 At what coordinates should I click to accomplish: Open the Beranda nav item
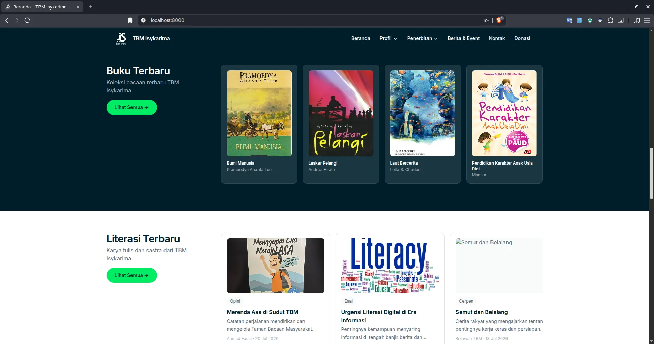click(360, 38)
